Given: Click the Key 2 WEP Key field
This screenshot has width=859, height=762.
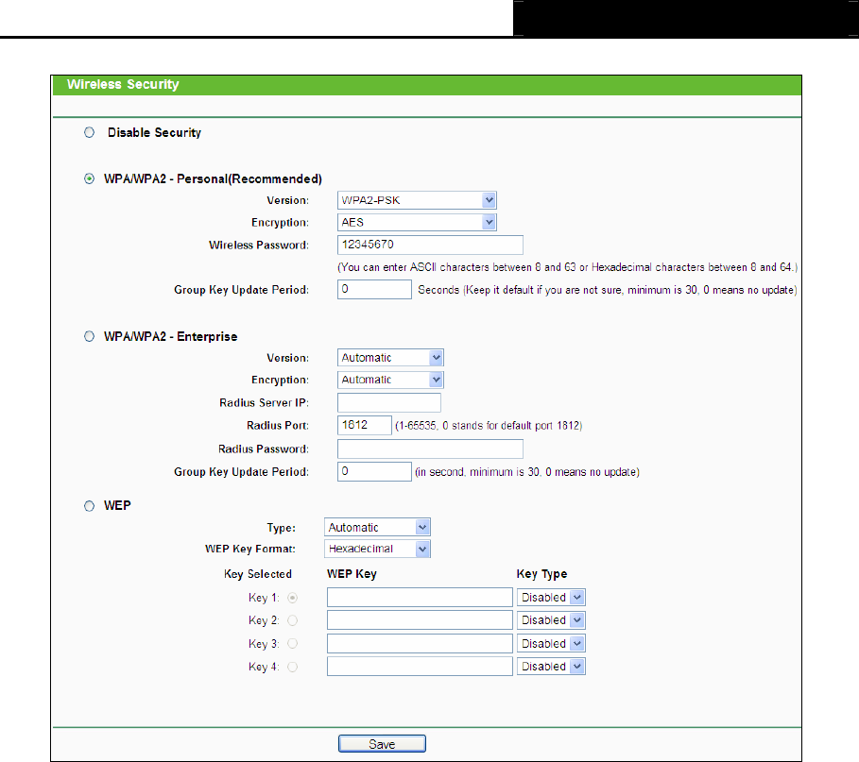Looking at the screenshot, I should click(x=420, y=620).
